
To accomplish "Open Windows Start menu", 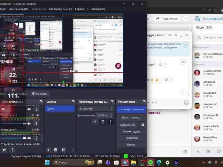I will click(47, 162).
